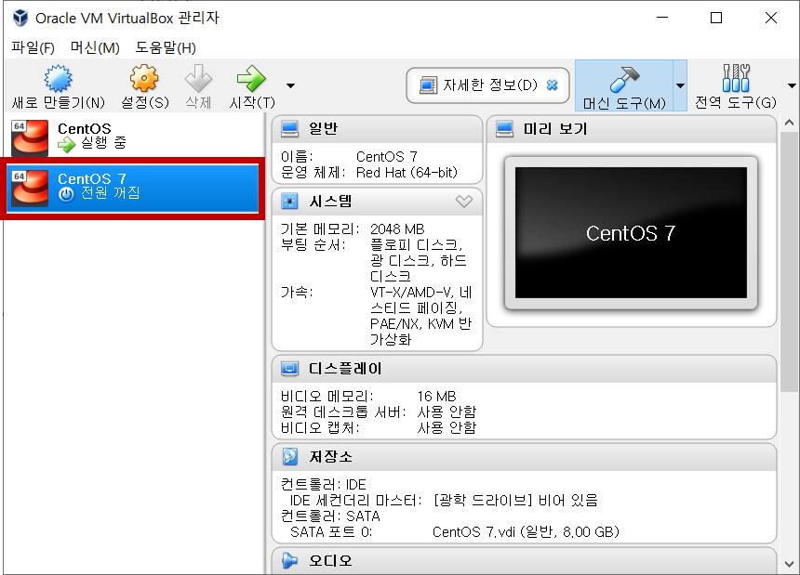This screenshot has height=575, width=800.
Task: Click the 이름 CentOS 7 value
Action: point(386,157)
